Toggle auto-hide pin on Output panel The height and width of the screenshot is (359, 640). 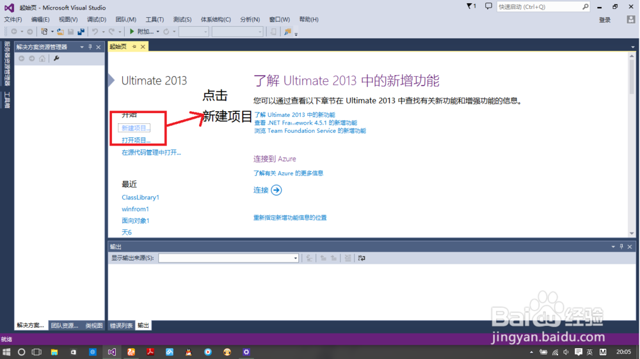point(621,247)
